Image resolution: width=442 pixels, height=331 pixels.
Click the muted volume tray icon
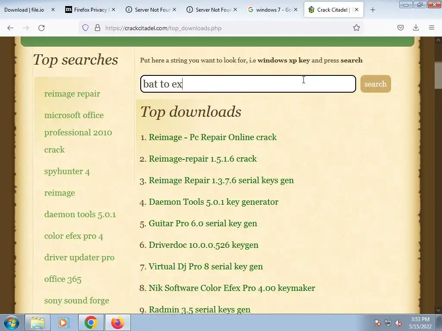tap(398, 323)
